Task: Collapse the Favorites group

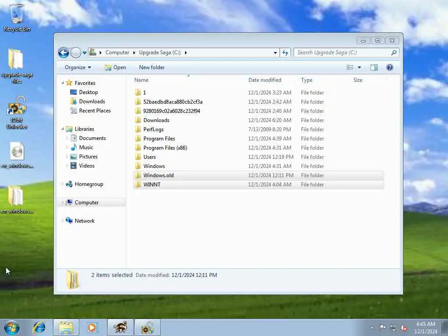Action: point(63,83)
